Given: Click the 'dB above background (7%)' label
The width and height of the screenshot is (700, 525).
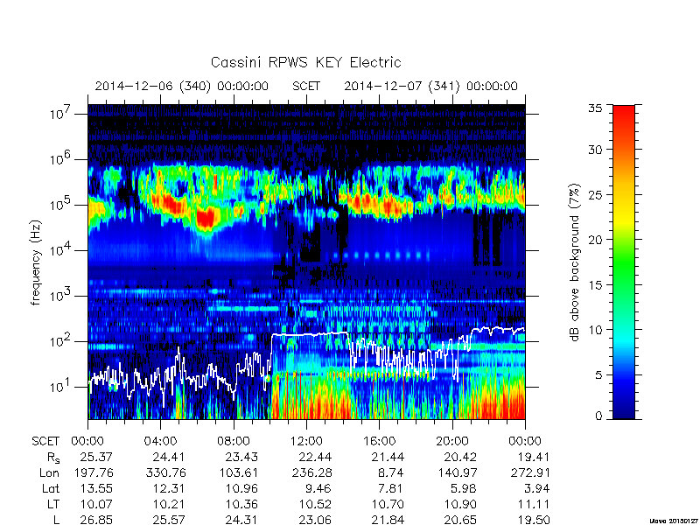Looking at the screenshot, I should click(x=575, y=262).
